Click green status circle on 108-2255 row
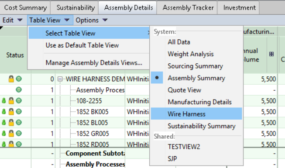This screenshot has height=168, width=285. 19,100
